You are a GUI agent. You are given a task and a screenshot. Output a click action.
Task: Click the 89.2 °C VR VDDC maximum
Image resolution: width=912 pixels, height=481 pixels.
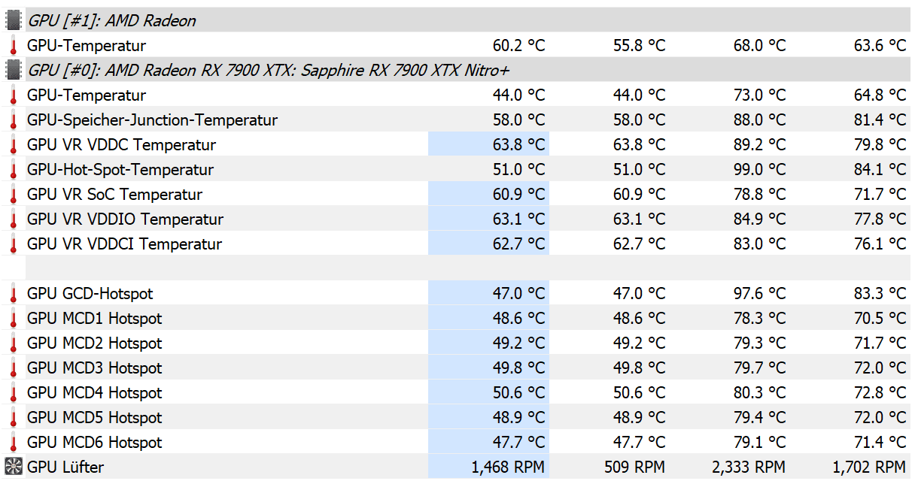759,145
